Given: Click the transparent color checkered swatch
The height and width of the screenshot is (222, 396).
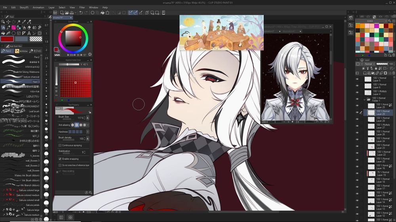Looking at the screenshot, I should coord(36,39).
